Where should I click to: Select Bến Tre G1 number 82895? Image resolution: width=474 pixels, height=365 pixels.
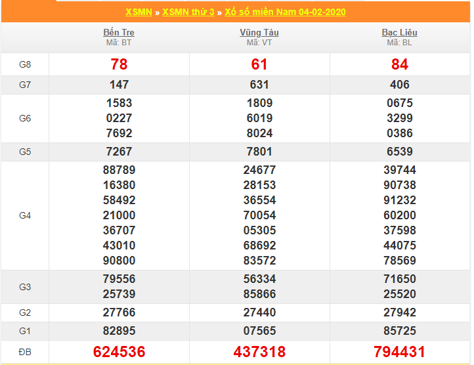coord(119,331)
